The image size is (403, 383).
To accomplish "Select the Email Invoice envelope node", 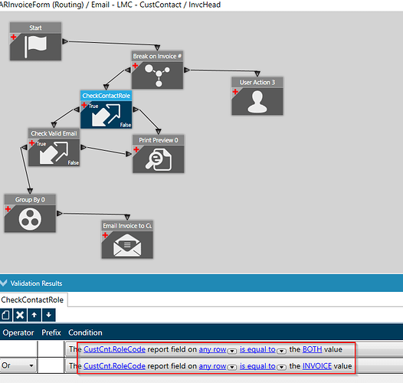I will 127,239.
